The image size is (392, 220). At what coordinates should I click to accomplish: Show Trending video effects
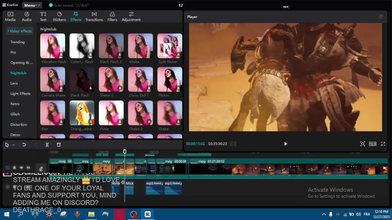[17, 42]
